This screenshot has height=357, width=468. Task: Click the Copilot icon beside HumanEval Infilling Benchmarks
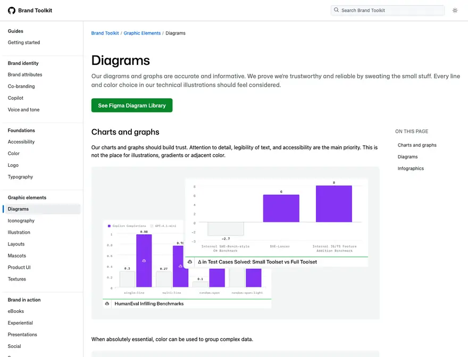[x=107, y=304]
